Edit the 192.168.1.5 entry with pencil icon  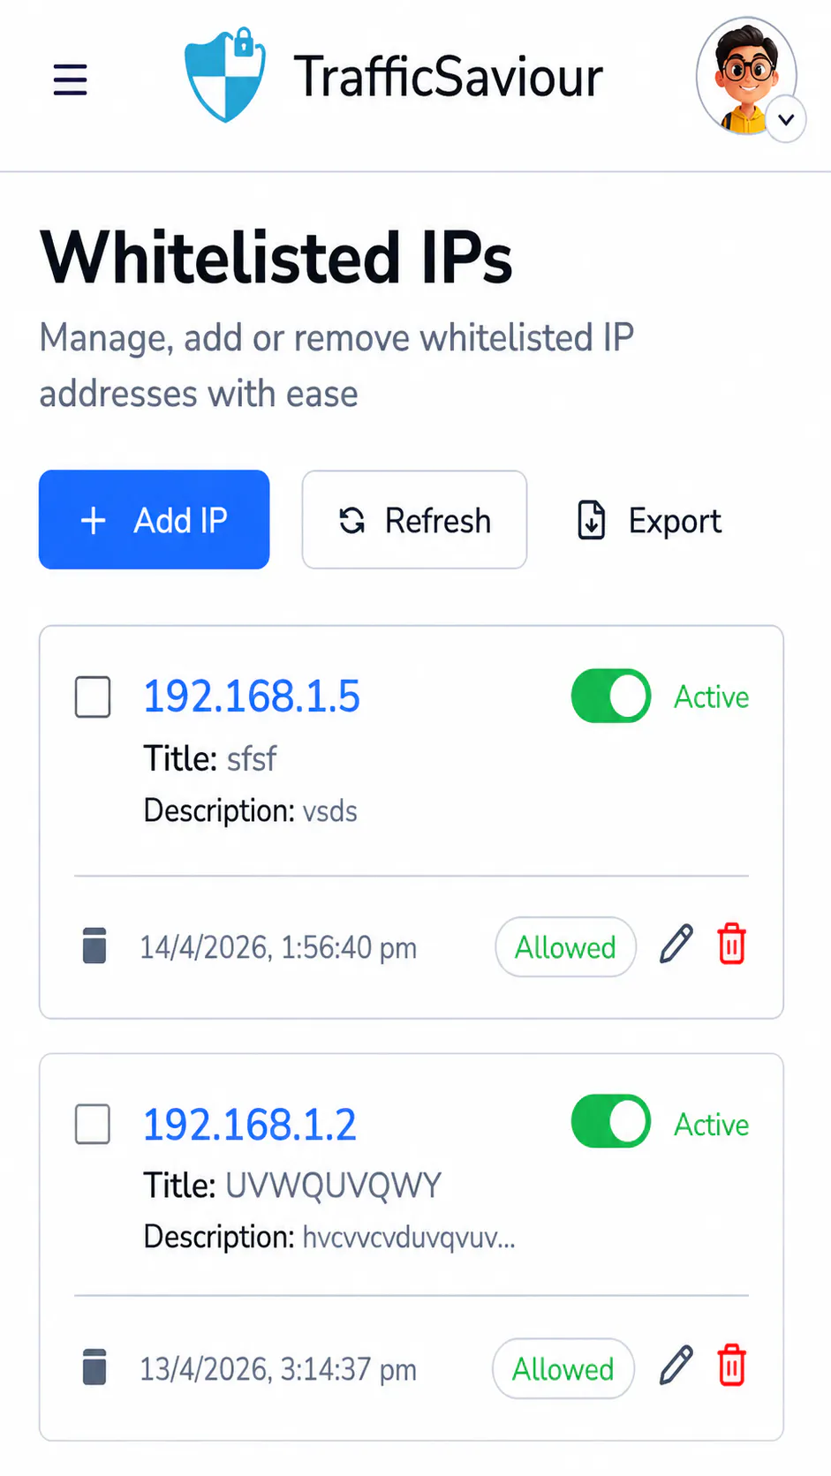tap(676, 945)
